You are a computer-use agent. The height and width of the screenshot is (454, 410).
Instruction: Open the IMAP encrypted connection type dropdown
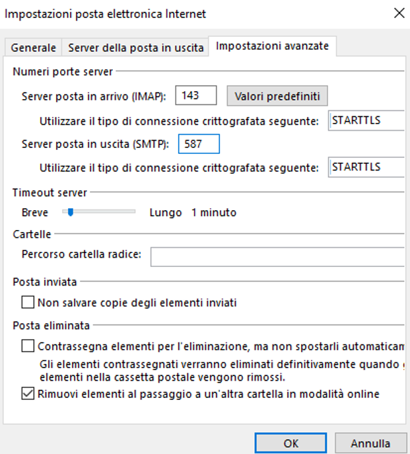click(x=367, y=120)
